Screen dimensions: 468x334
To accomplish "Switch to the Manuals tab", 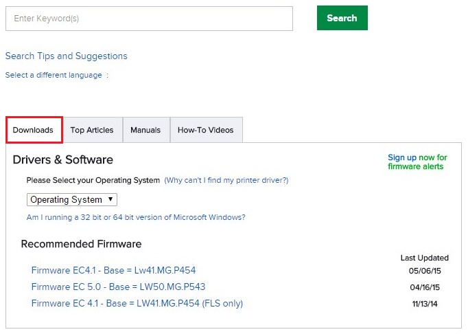I will pyautogui.click(x=145, y=130).
